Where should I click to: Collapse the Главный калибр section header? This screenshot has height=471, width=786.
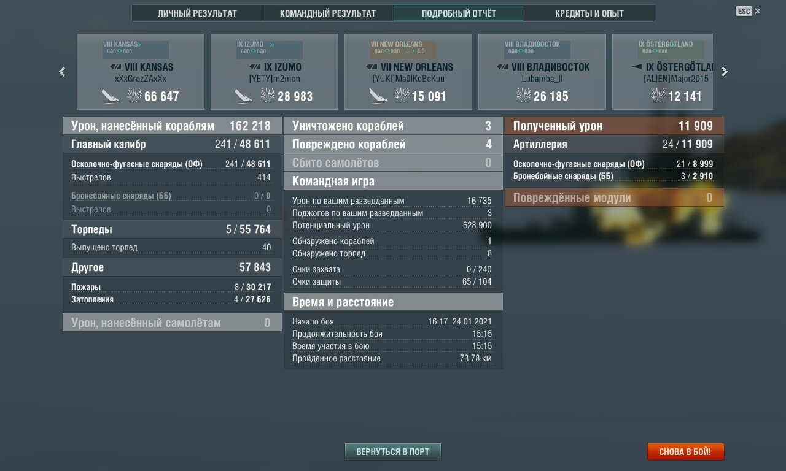point(172,144)
